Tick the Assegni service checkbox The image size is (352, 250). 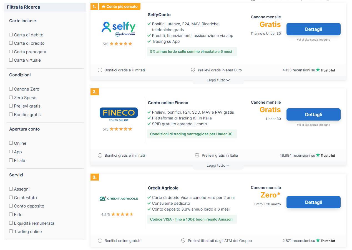tap(11, 189)
